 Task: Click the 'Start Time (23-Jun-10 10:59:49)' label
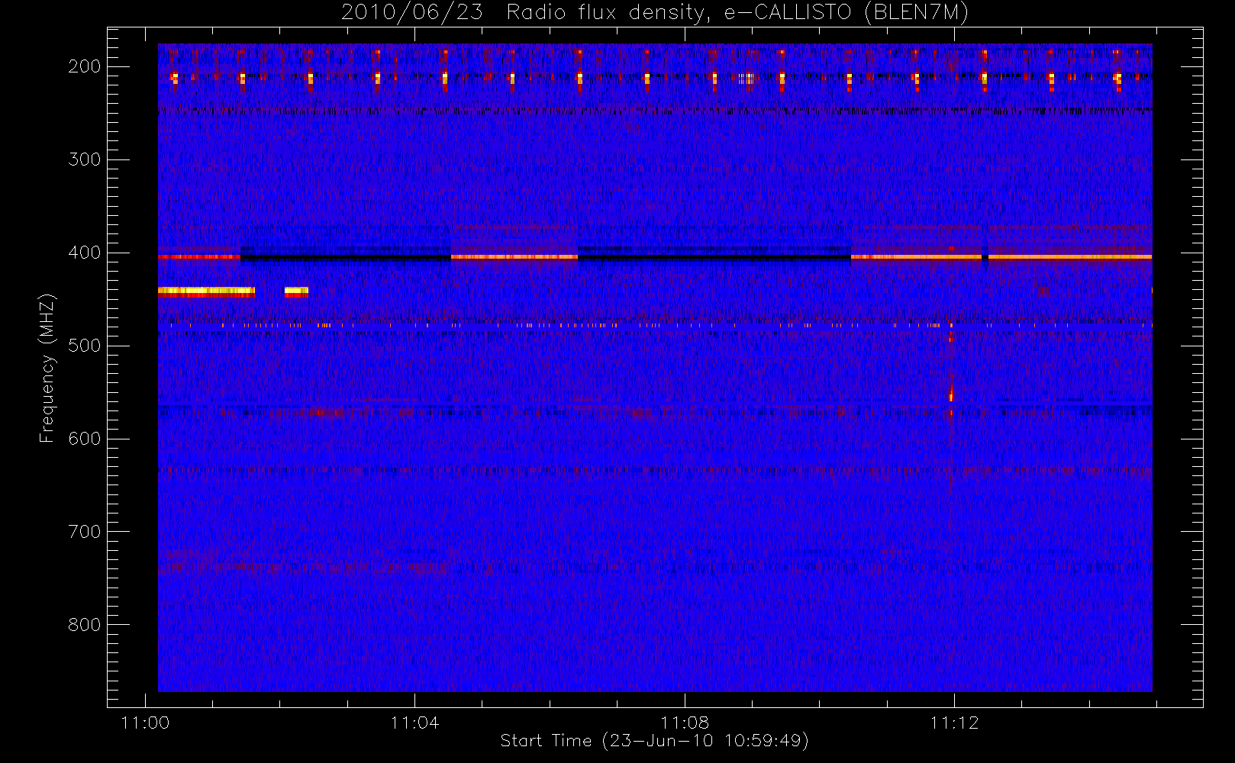(654, 741)
